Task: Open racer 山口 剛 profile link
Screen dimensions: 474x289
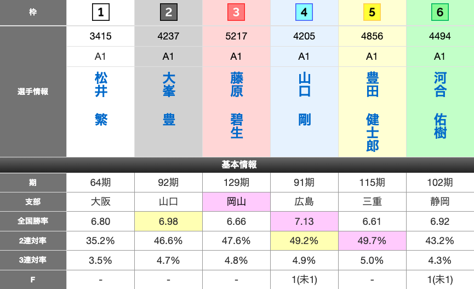Action: click(x=304, y=100)
